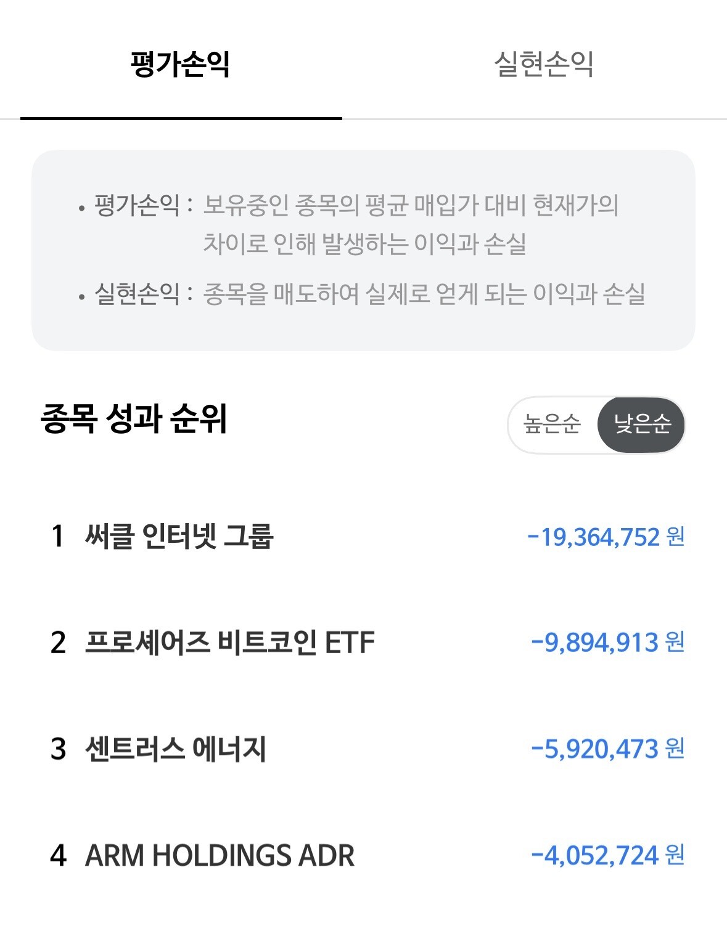Click rank number 2 in the list
Screen dimensions: 727x931
tap(58, 643)
